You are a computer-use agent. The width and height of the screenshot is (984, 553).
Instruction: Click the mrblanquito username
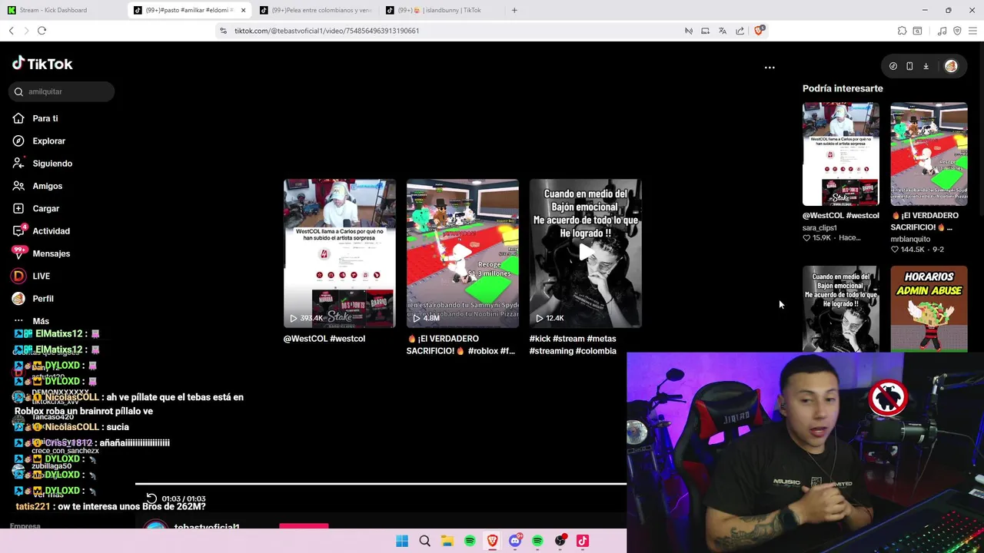(910, 239)
